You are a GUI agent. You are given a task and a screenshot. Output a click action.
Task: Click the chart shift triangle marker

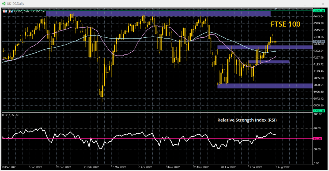coord(276,10)
